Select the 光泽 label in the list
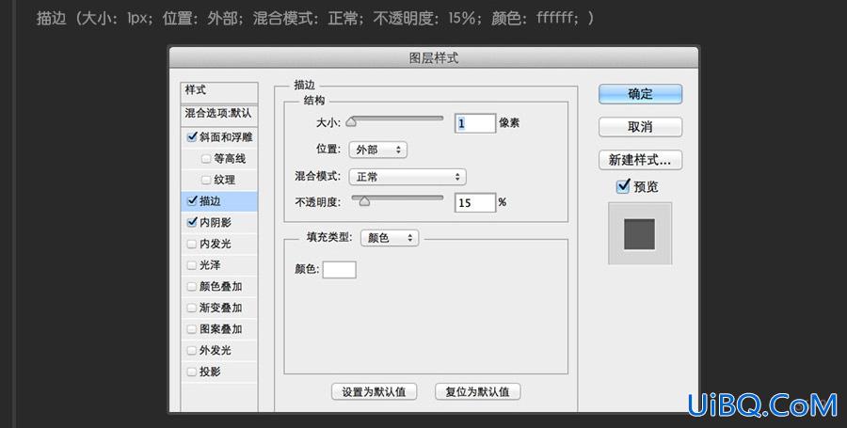 coord(210,265)
